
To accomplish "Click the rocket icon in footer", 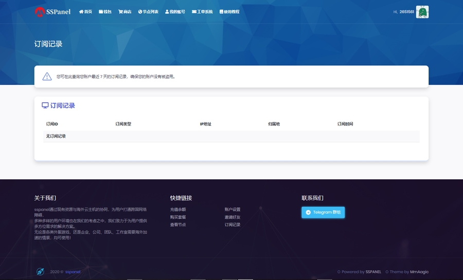I will click(x=40, y=271).
